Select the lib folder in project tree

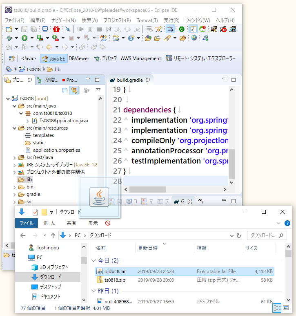[25, 179]
